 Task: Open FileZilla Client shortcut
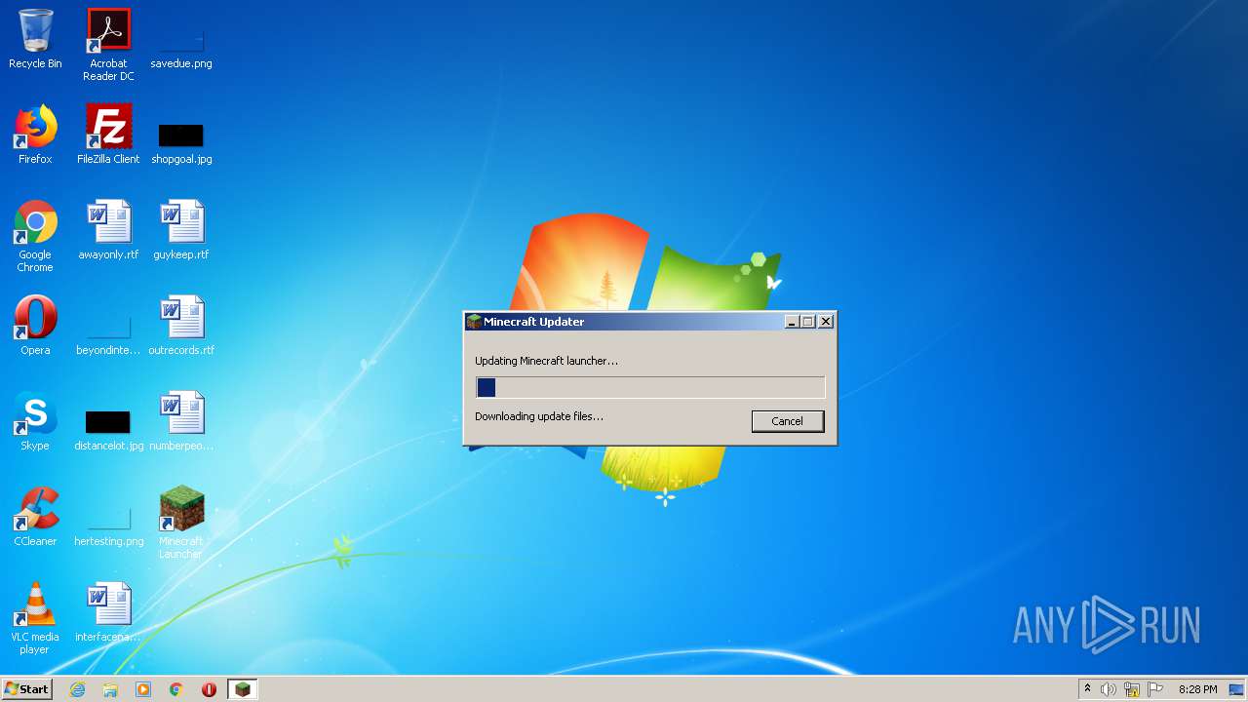pos(108,135)
